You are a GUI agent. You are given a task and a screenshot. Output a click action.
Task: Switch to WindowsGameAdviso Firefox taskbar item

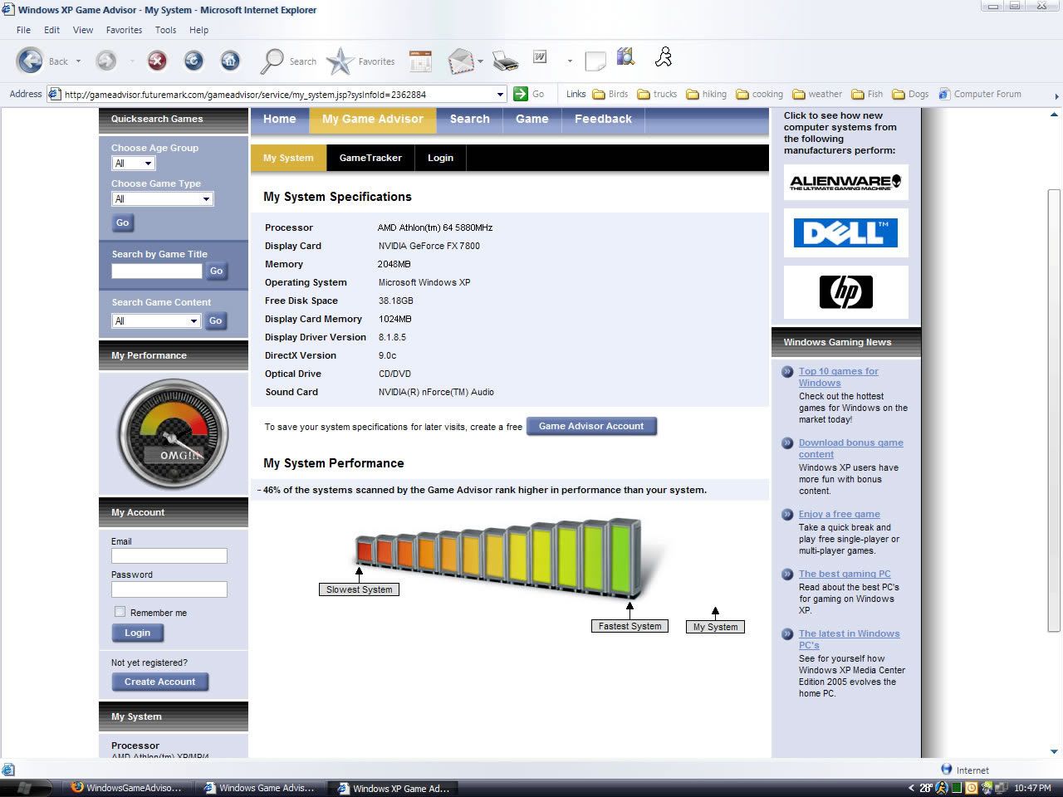[126, 788]
